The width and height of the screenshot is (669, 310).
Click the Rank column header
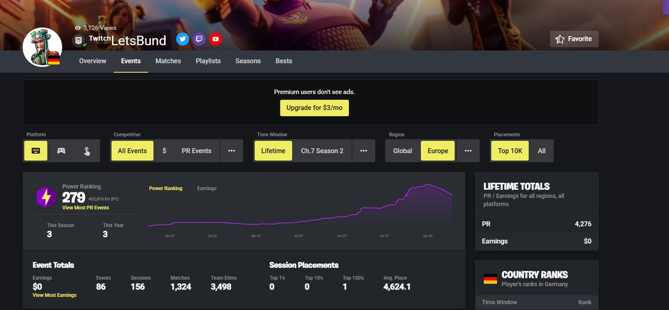click(585, 302)
